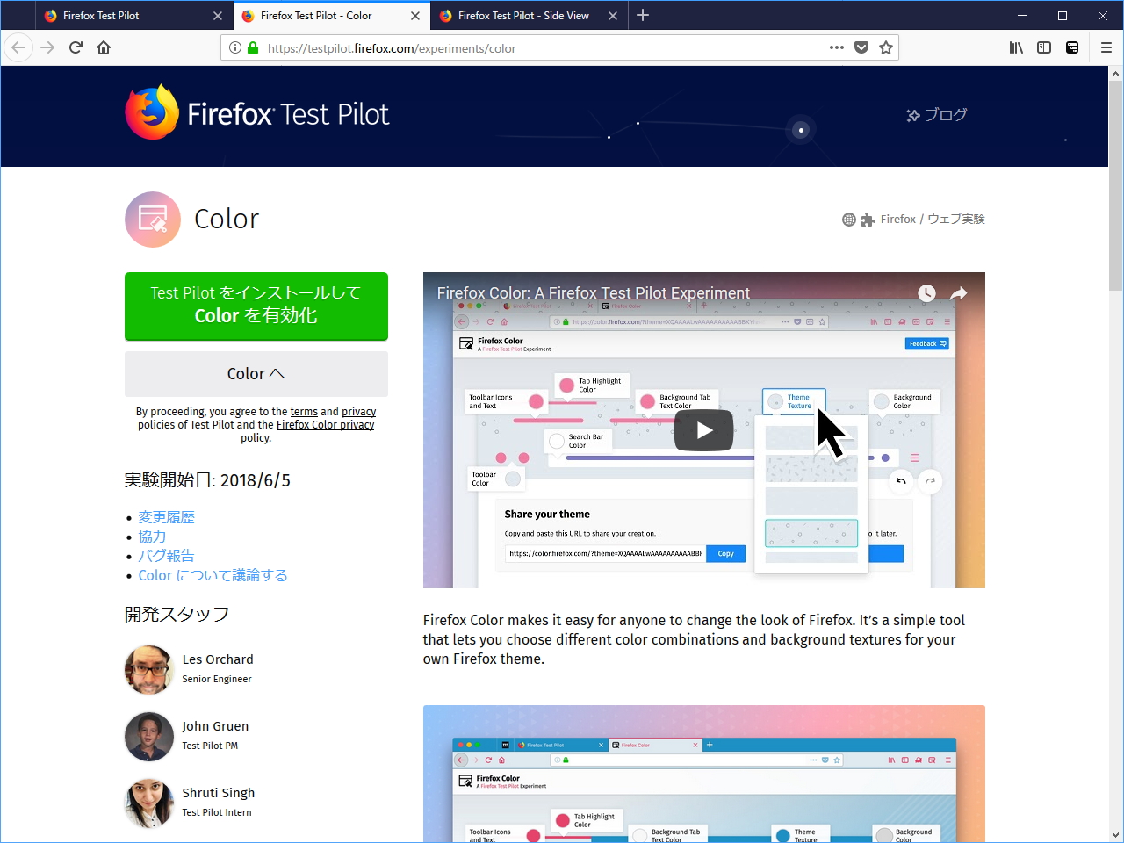Viewport: 1124px width, 843px height.
Task: Click the green Test Pilot install button
Action: pos(256,306)
